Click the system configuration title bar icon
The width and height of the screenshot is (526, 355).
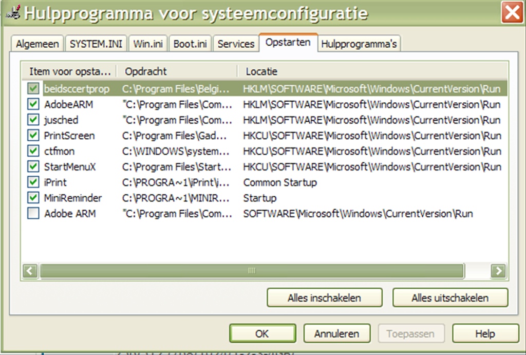pos(12,12)
